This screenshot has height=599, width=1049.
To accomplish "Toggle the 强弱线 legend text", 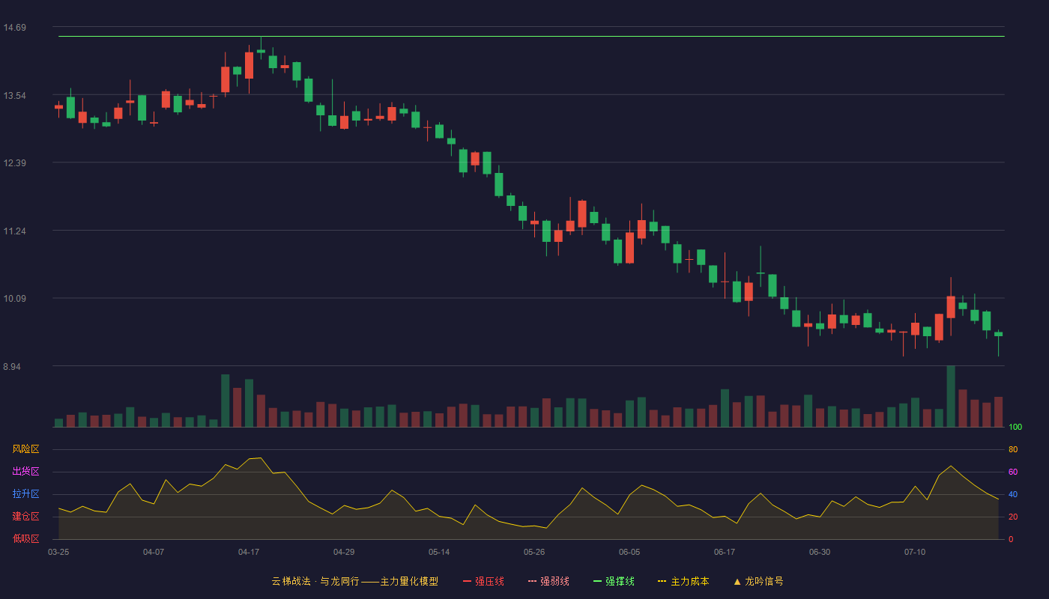I will click(x=554, y=581).
